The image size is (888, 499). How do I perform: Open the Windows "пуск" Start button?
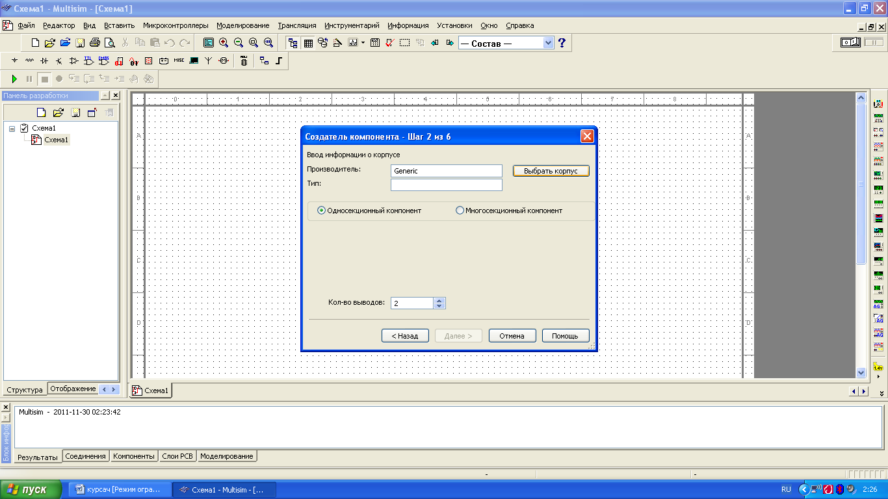point(31,489)
